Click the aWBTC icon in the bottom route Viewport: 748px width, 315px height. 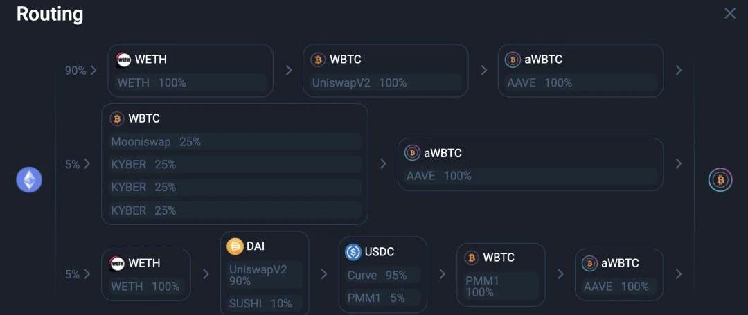(589, 263)
